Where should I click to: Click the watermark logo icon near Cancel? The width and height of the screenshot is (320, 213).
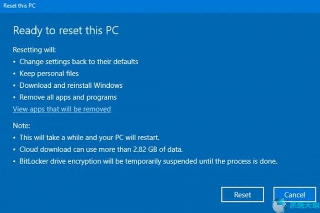click(x=279, y=205)
